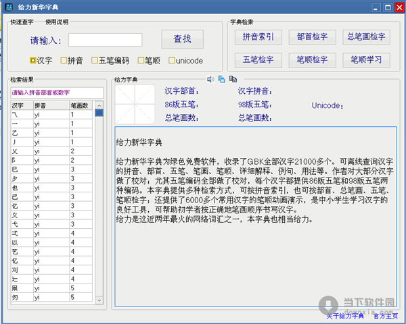The image size is (406, 324).
Task: Open the 部首检字 lookup
Action: (x=312, y=37)
